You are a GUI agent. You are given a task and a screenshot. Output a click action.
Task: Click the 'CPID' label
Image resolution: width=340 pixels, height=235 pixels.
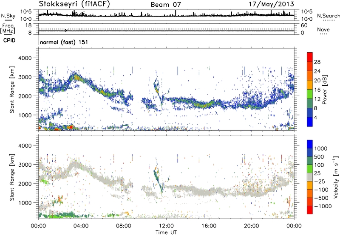(x=9, y=40)
